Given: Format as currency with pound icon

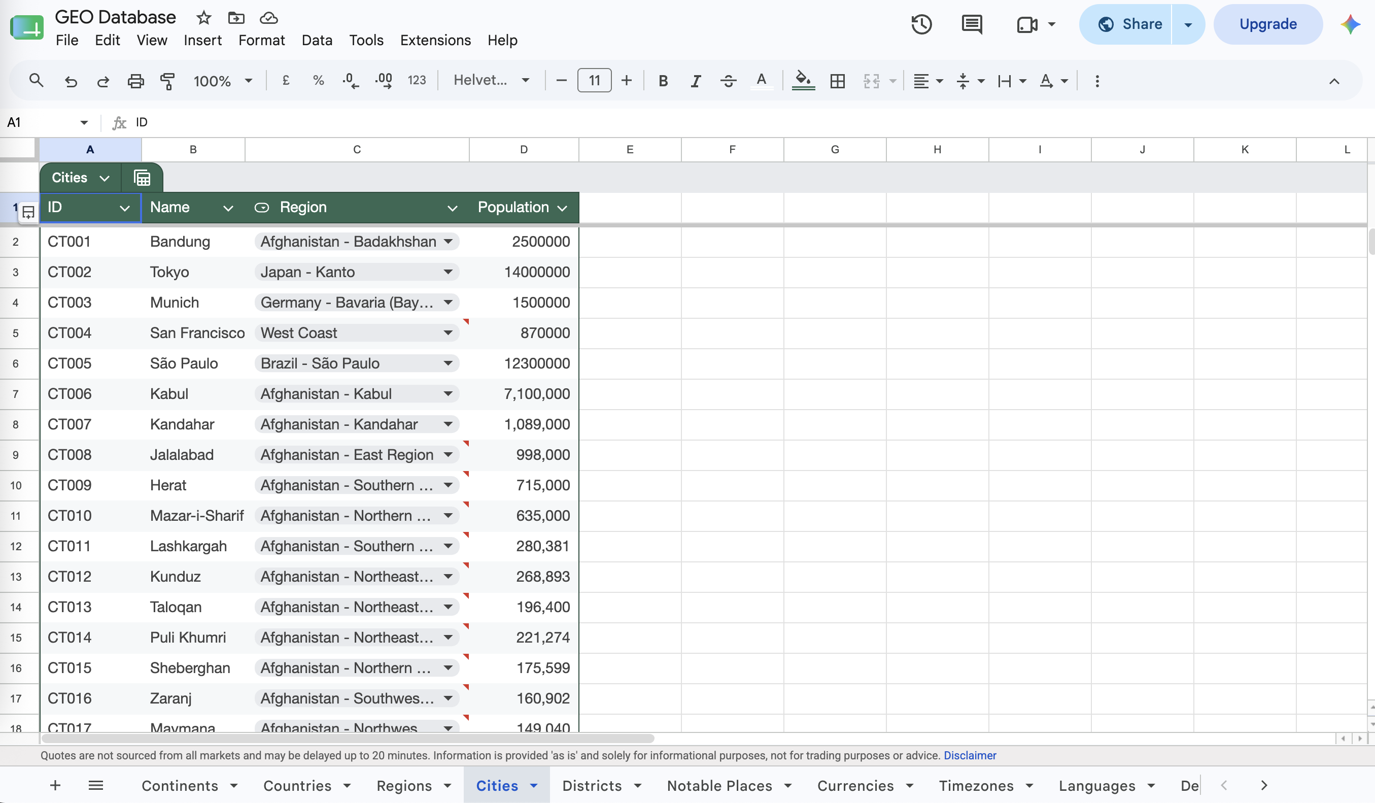Looking at the screenshot, I should click(x=285, y=81).
